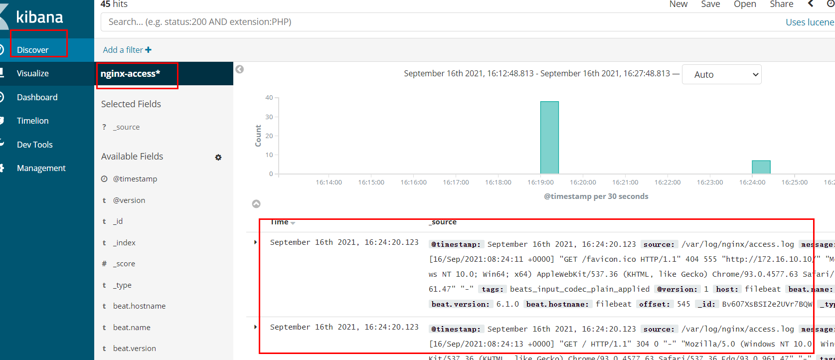Open the Uses lucene syntax link
Screen dimensions: 835x360
(x=810, y=22)
